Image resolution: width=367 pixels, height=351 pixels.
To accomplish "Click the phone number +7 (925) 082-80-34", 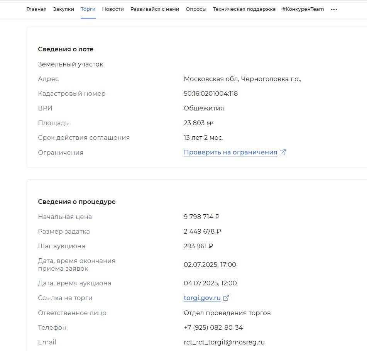I will point(213,327).
